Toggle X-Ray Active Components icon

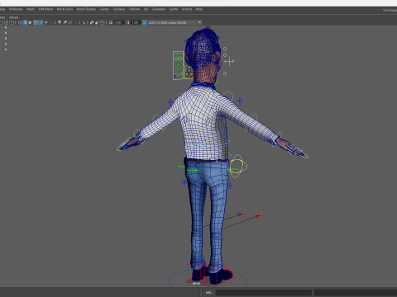[x=97, y=22]
